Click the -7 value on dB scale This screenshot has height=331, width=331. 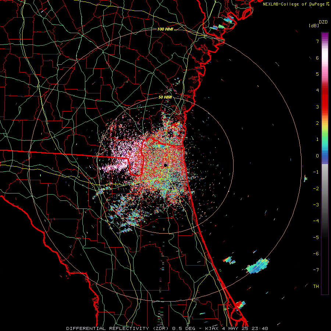(x=316, y=270)
